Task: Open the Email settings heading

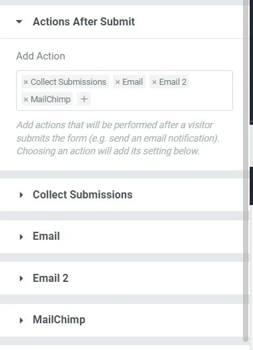Action: [46, 236]
